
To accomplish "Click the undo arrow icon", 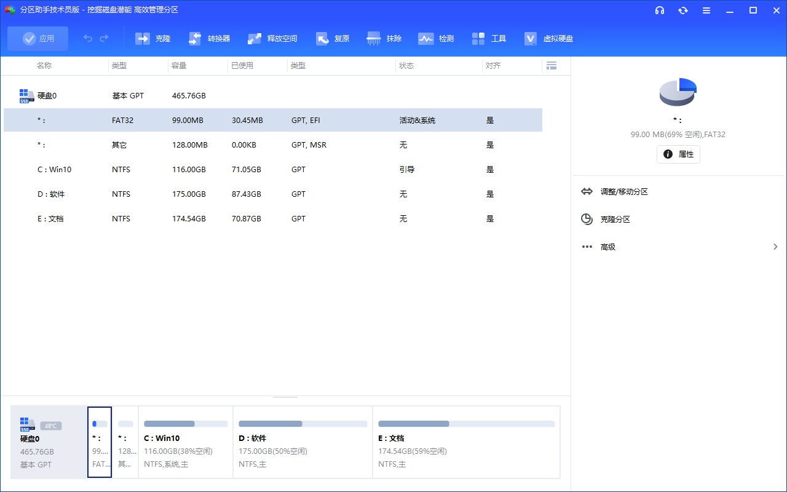I will [x=88, y=39].
